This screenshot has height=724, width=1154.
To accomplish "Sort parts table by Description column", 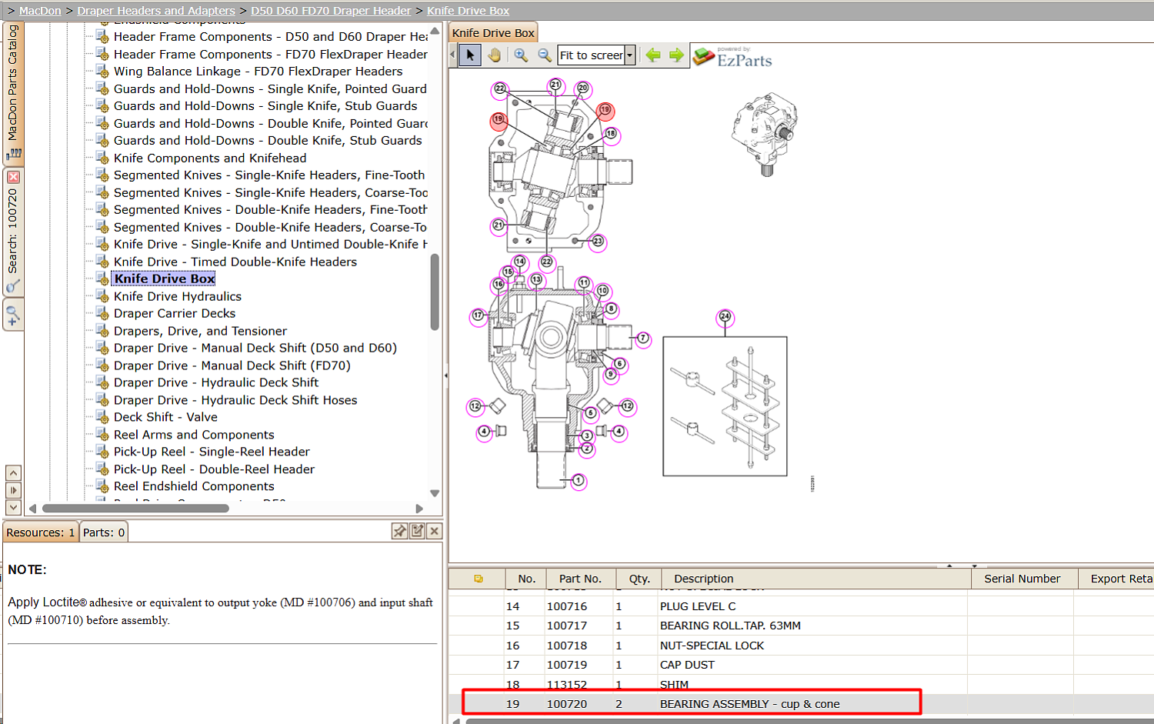I will 815,579.
